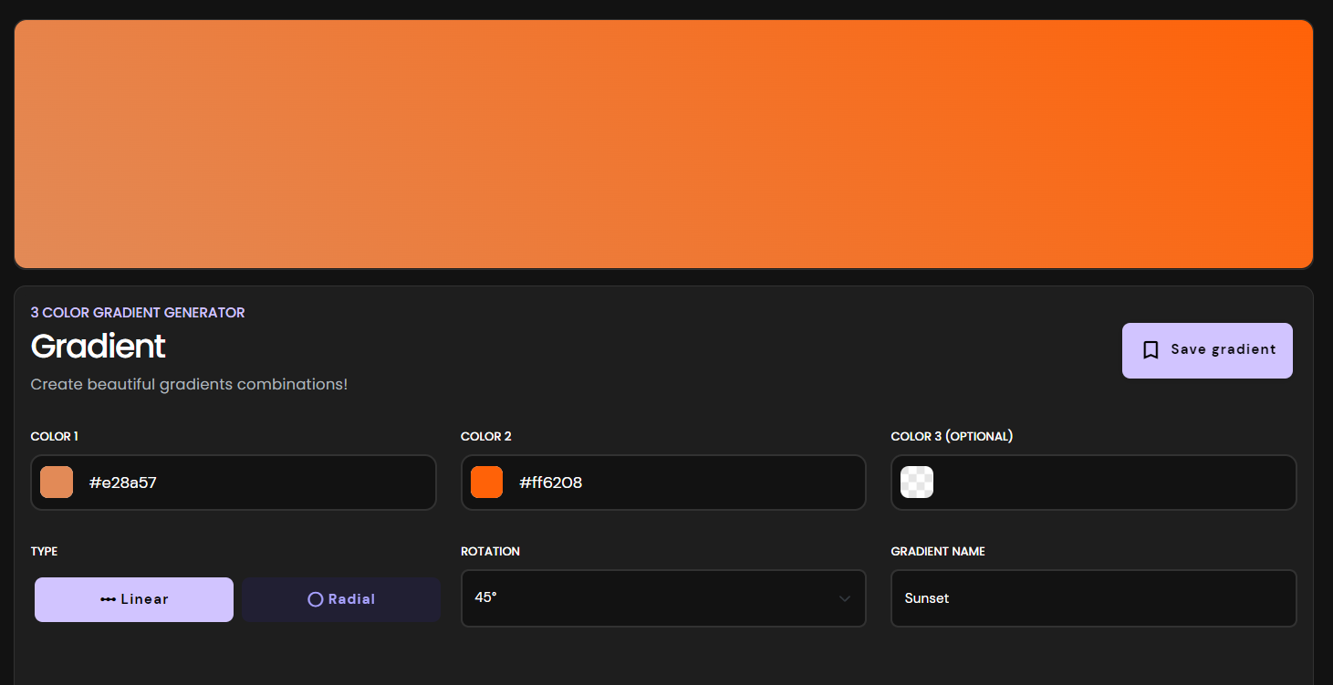Open the empty Color 3 checkered swatch
The width and height of the screenshot is (1333, 685).
point(917,482)
